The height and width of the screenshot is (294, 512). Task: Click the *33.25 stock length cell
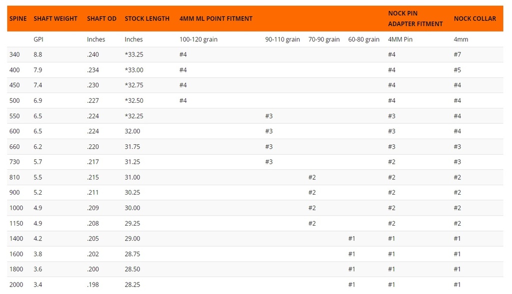pyautogui.click(x=134, y=54)
